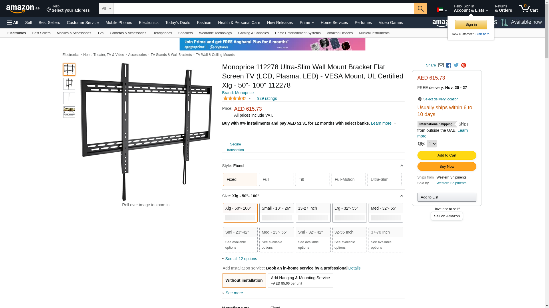Open the All hamburger menu
The height and width of the screenshot is (308, 549).
(x=13, y=23)
